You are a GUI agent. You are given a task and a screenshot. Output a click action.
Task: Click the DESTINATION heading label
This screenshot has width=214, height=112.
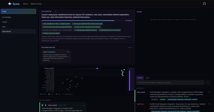tap(46, 12)
